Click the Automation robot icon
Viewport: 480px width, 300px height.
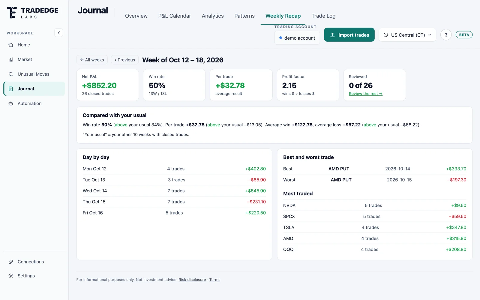coord(11,103)
